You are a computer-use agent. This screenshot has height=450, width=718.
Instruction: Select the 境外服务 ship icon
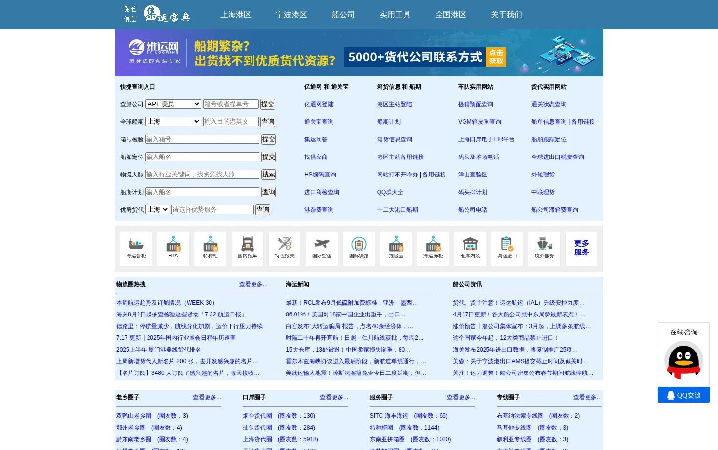point(544,249)
